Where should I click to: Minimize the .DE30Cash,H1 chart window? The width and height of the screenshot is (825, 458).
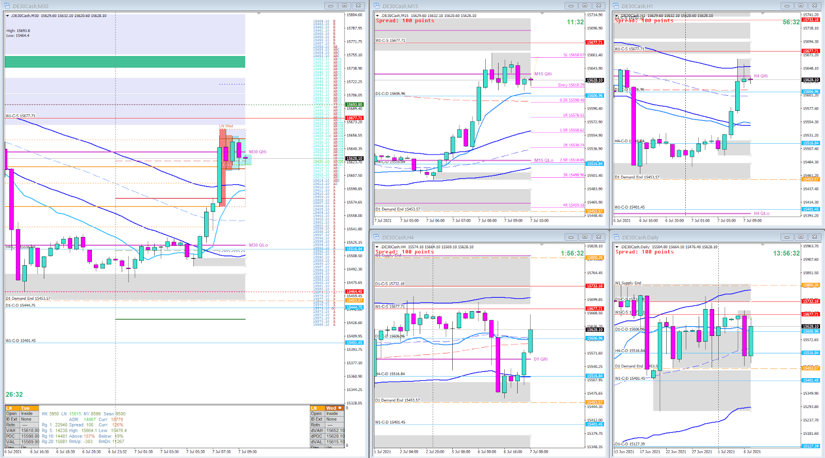(787, 6)
